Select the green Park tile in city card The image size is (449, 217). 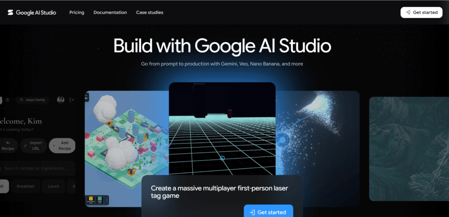pos(100,200)
